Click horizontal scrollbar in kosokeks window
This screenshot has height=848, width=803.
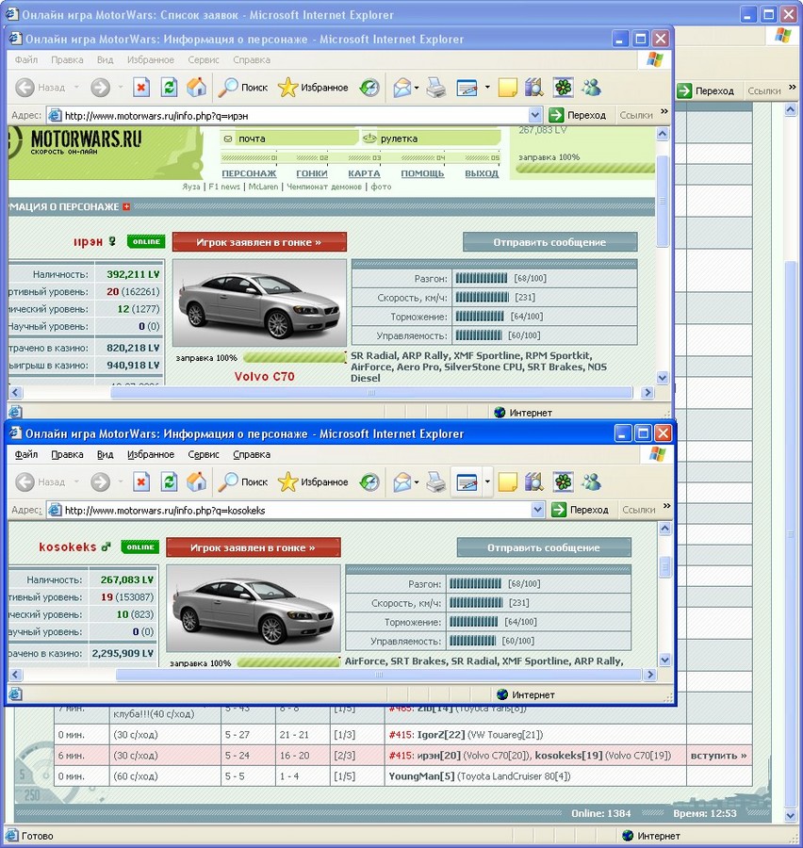pyautogui.click(x=379, y=675)
